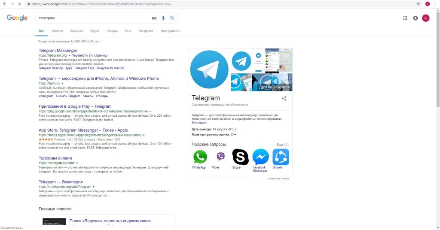Click 'Перевести эту страницу' link
The width and height of the screenshot is (440, 230).
89,55
